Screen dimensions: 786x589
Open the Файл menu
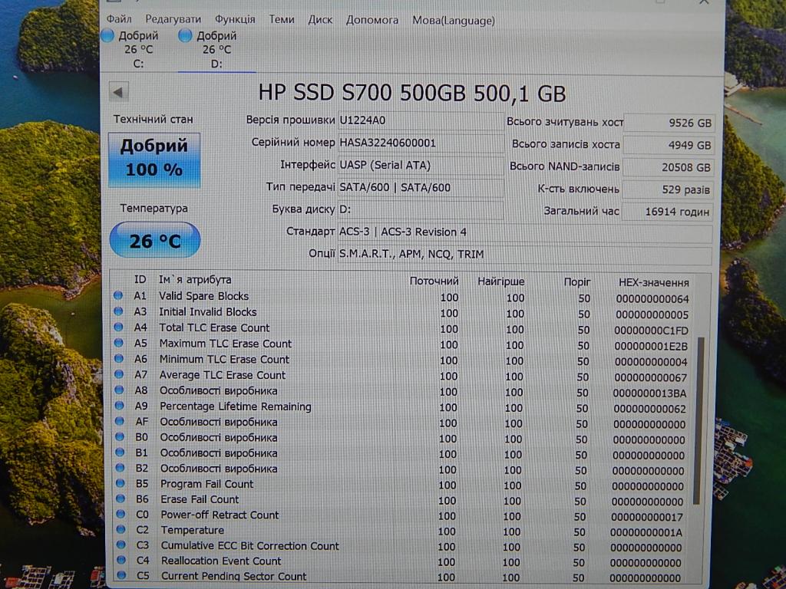pos(119,19)
